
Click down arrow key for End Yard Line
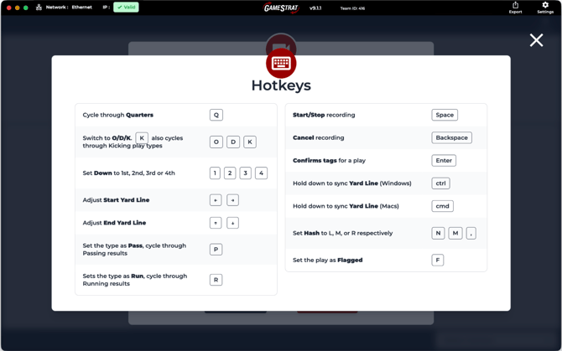point(232,223)
